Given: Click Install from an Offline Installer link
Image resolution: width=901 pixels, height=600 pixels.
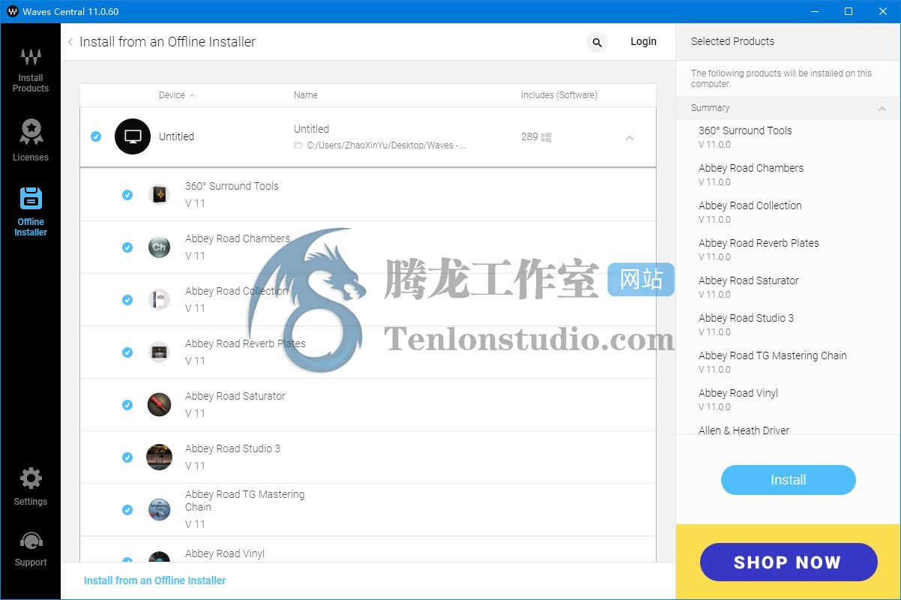Looking at the screenshot, I should tap(154, 580).
